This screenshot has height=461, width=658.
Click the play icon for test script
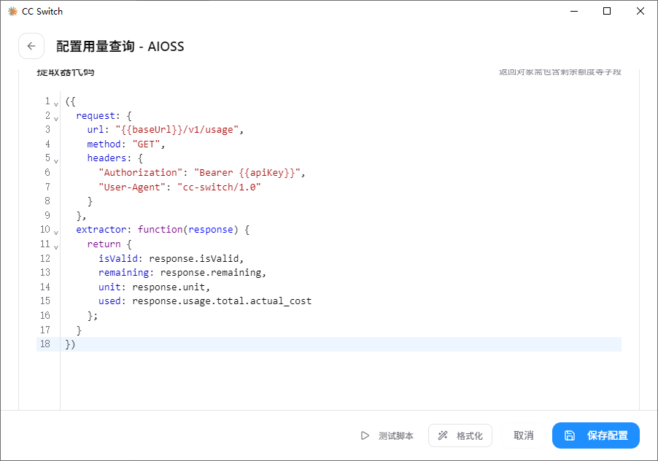pos(365,435)
